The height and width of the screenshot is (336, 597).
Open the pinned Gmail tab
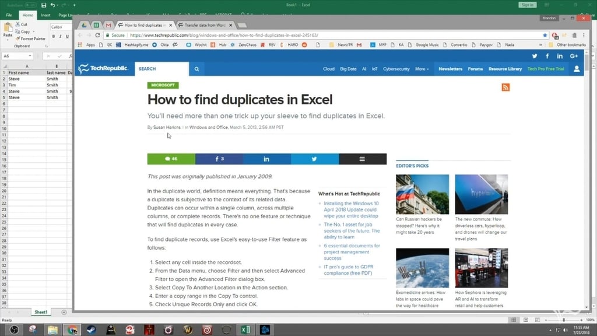coord(108,25)
